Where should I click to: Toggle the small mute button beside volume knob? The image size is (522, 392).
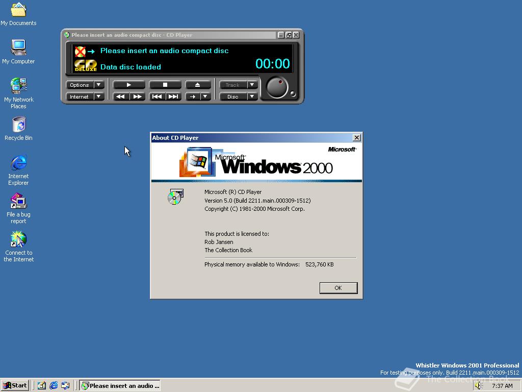(x=293, y=94)
